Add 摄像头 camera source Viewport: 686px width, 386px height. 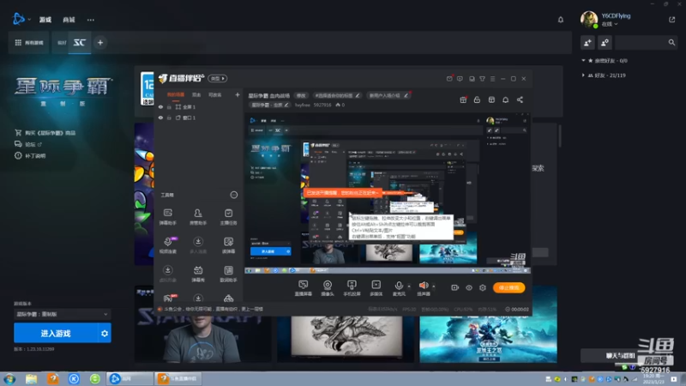coord(328,288)
